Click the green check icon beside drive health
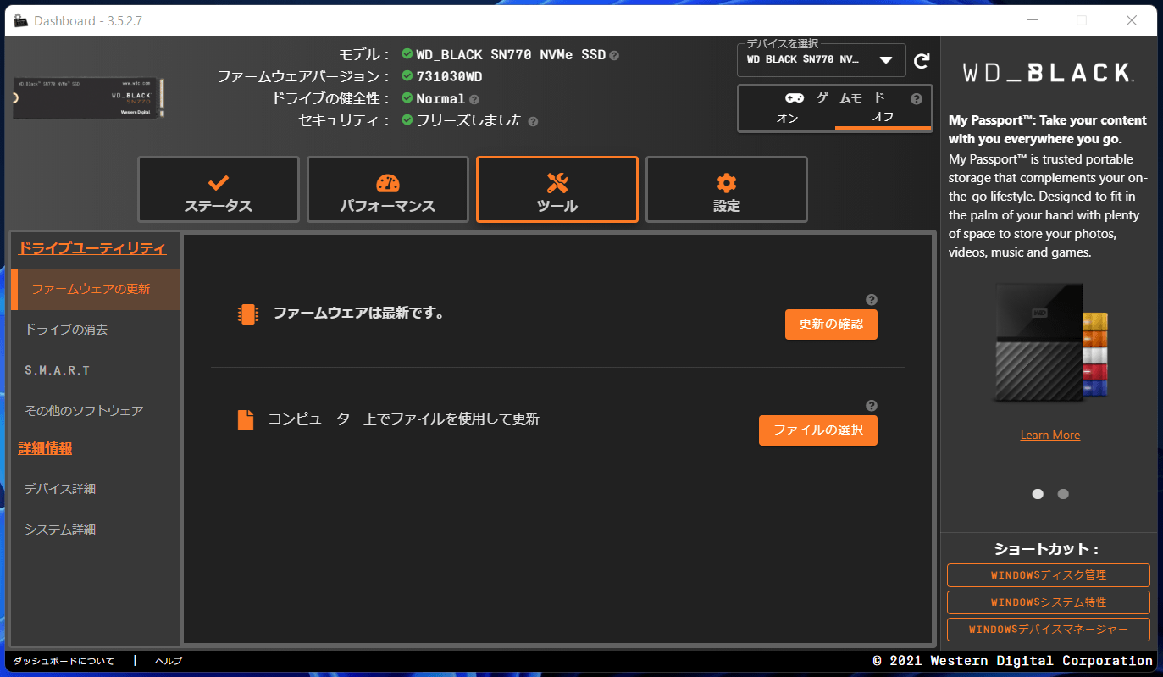 (407, 98)
